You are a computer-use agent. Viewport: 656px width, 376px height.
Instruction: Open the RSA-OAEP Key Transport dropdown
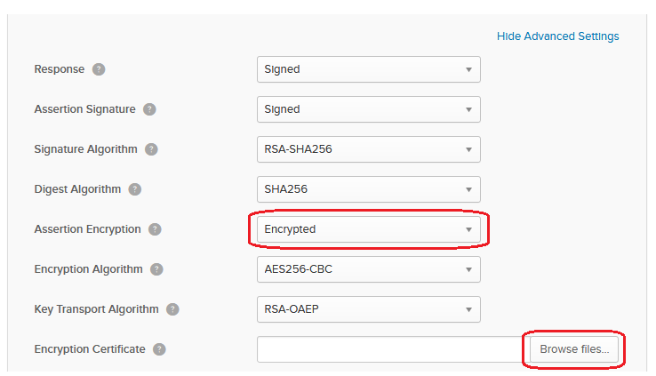pos(369,309)
